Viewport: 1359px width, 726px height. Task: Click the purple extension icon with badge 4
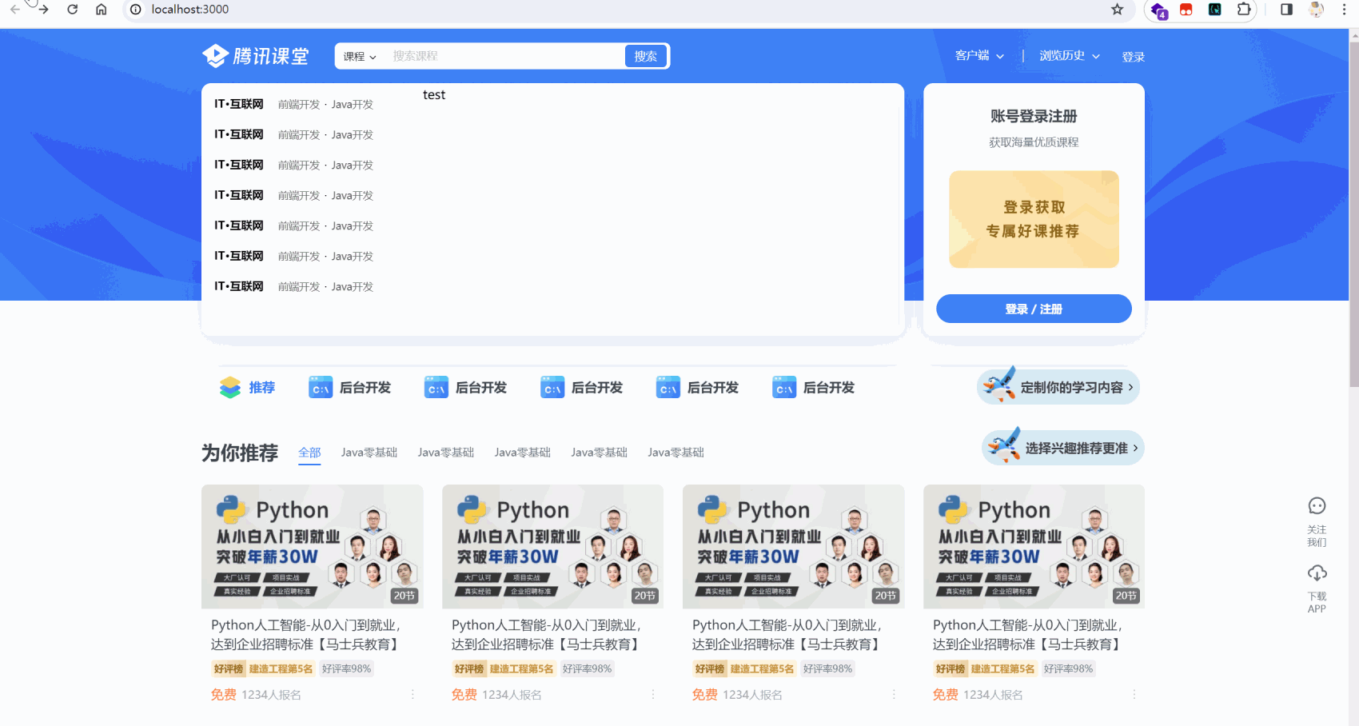1158,10
